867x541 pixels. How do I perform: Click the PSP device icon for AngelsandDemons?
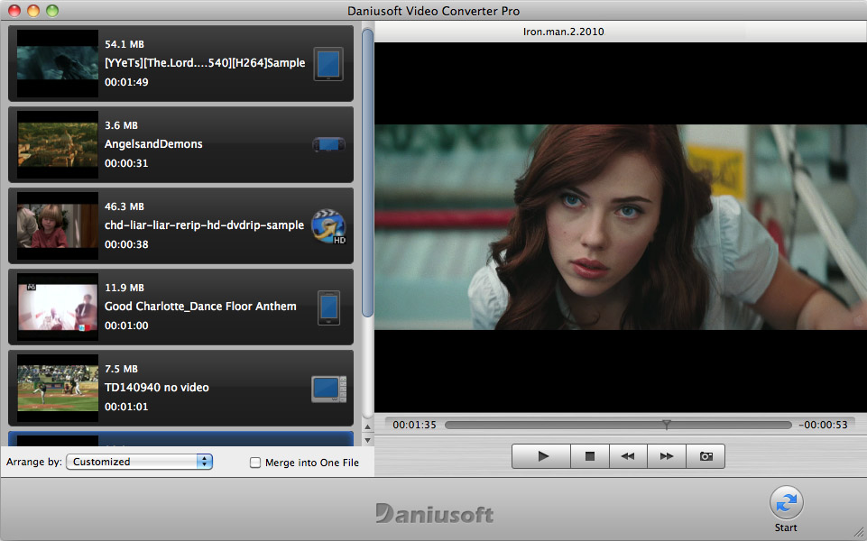[x=329, y=145]
